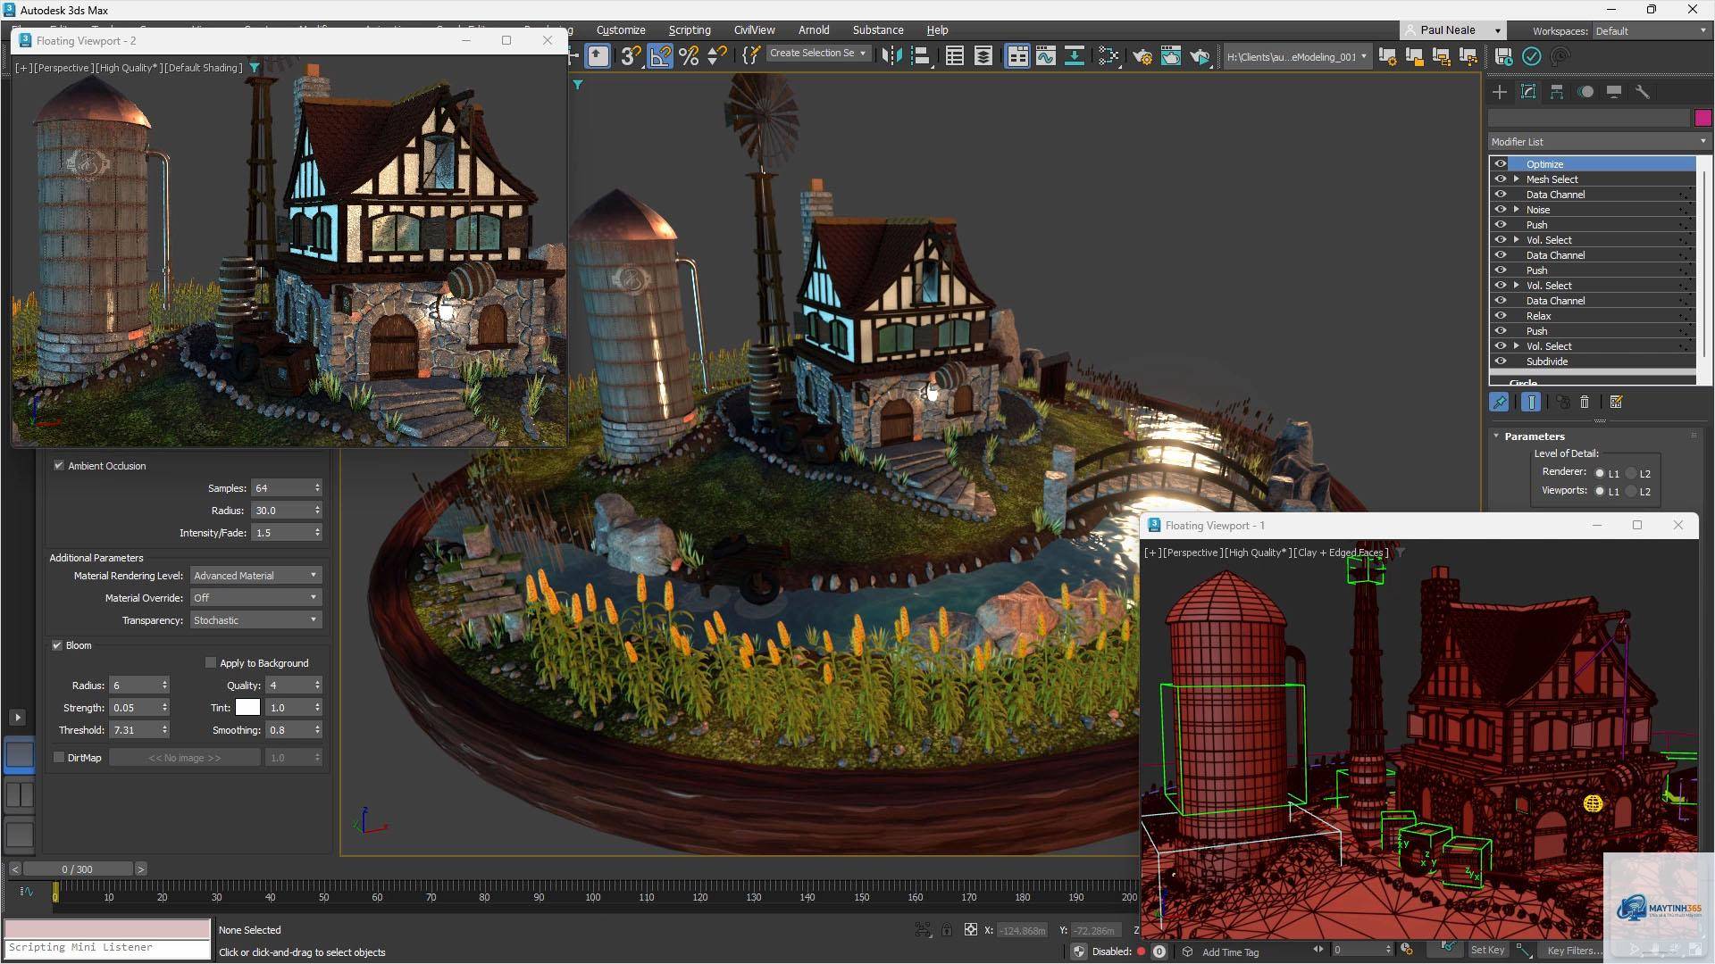Screen dimensions: 1715x964
Task: Click the magenta object color swatch
Action: coord(1702,118)
